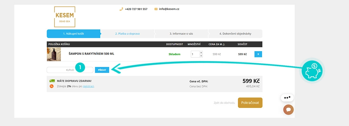Click the piggy bank savings icon
This screenshot has width=349, height=126.
tap(312, 71)
